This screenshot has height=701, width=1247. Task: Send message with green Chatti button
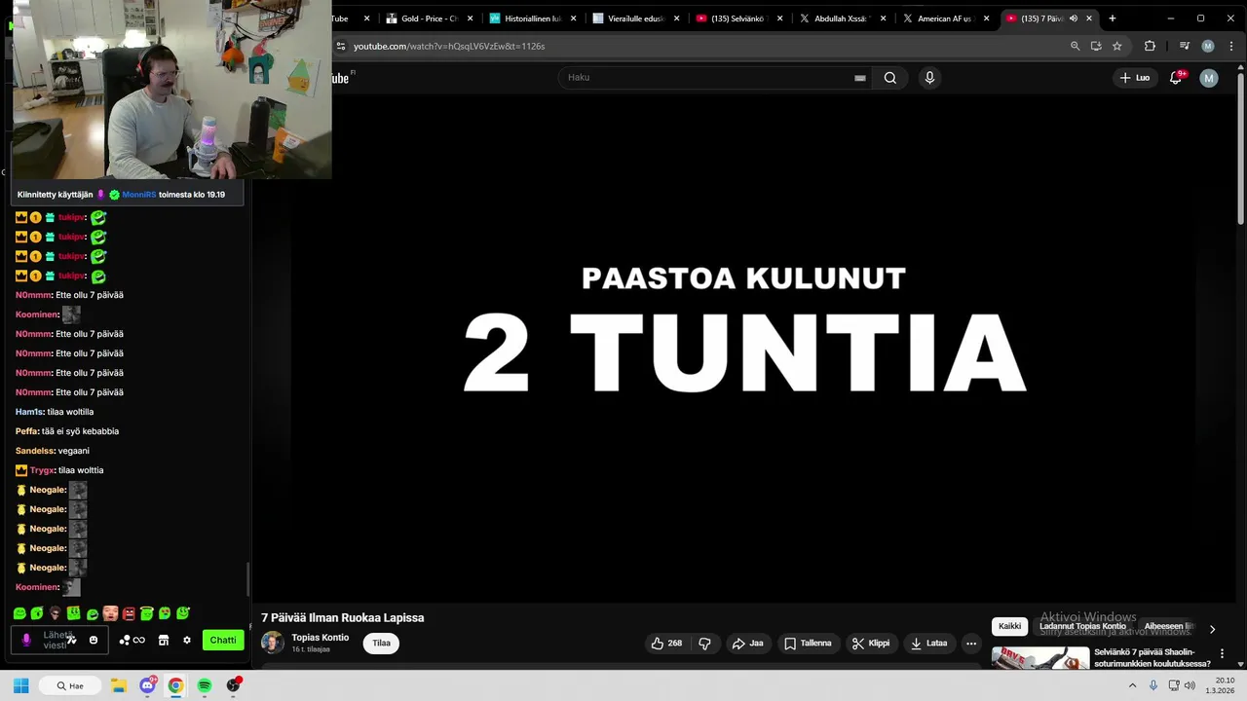(223, 640)
